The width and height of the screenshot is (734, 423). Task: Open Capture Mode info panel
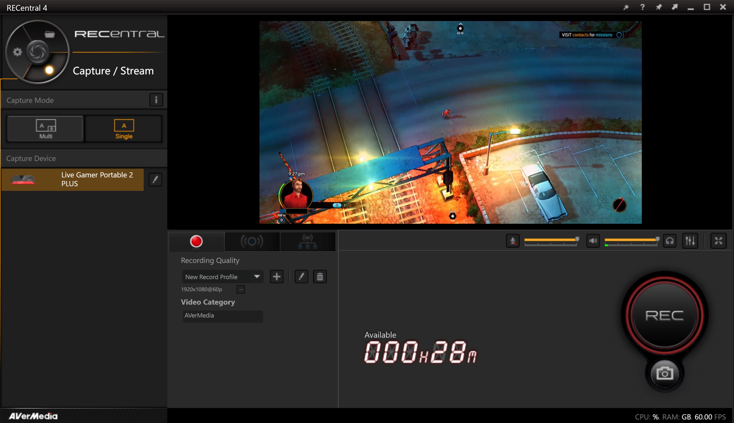pos(156,100)
